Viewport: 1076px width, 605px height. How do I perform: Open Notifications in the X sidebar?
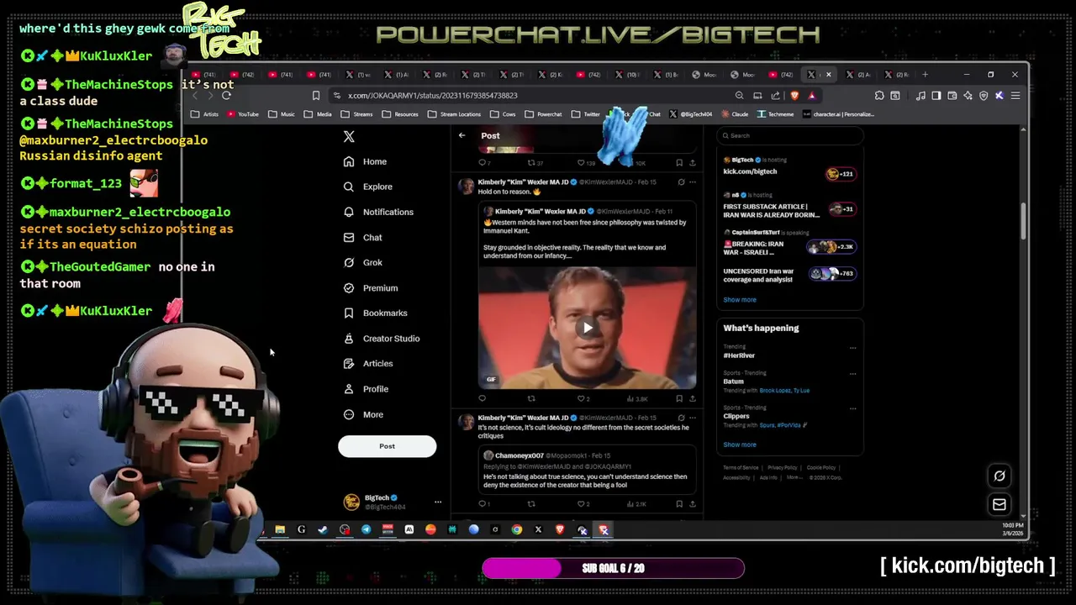pos(378,212)
